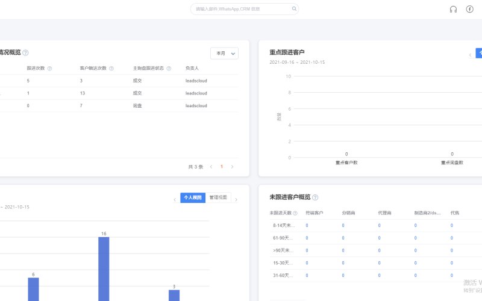Click date range 2021-09-16 ~ 2021-10-15
482x301 pixels.
pos(297,62)
